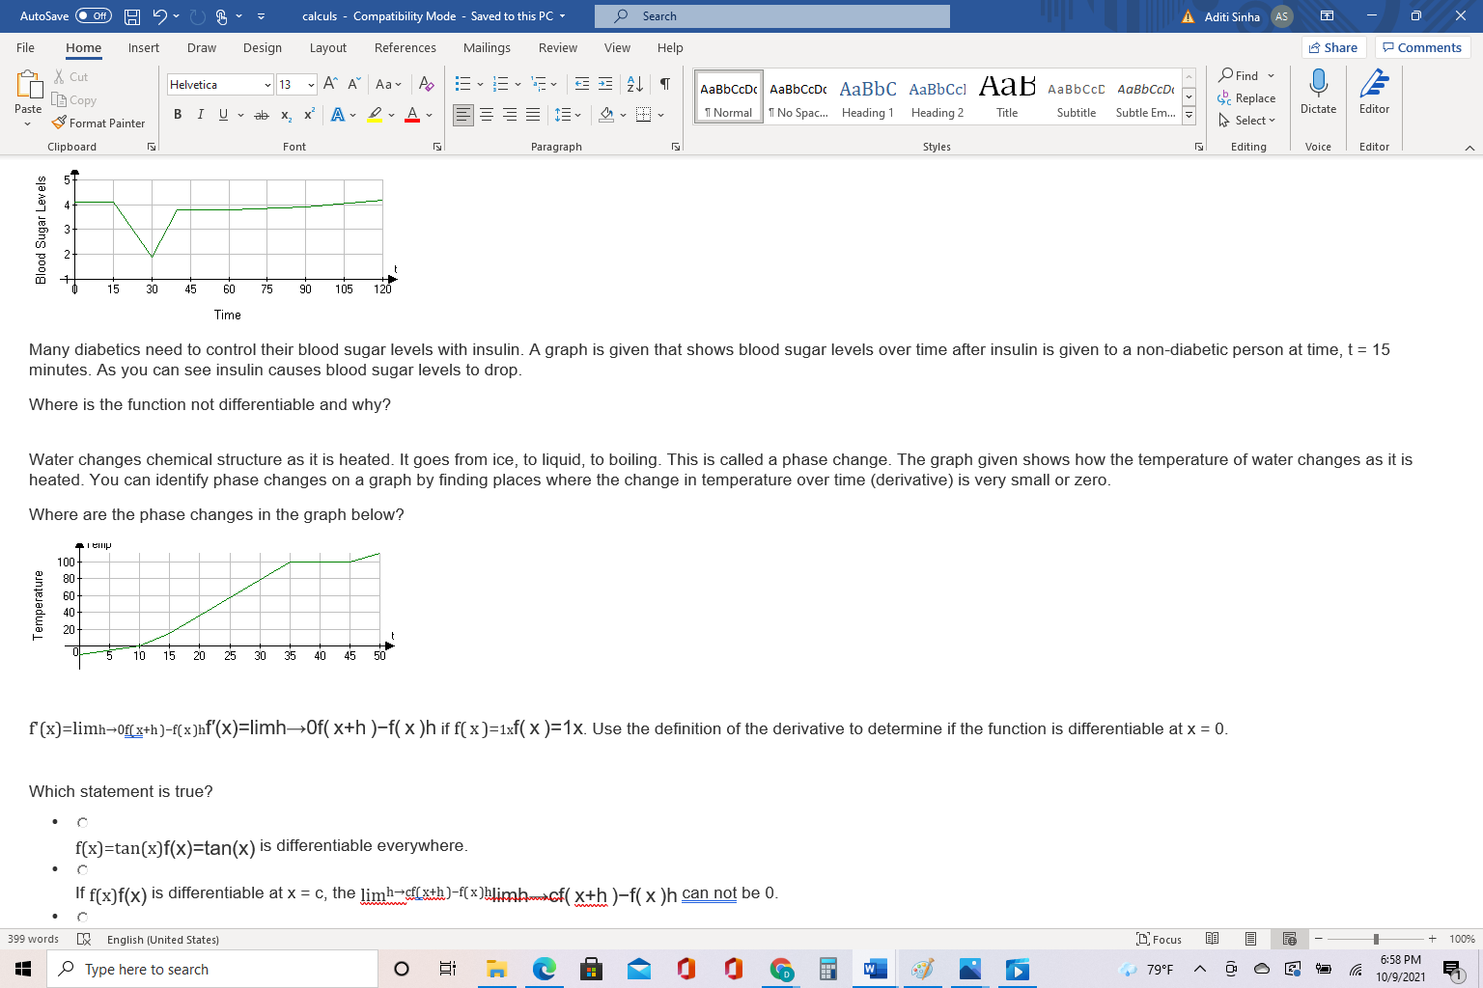Screen dimensions: 1483x988
Task: Open the References tab
Action: pyautogui.click(x=405, y=47)
